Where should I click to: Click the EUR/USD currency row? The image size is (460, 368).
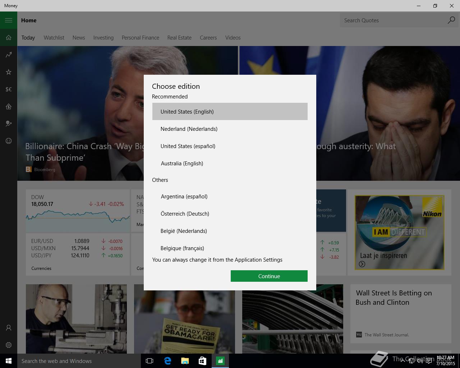point(77,241)
